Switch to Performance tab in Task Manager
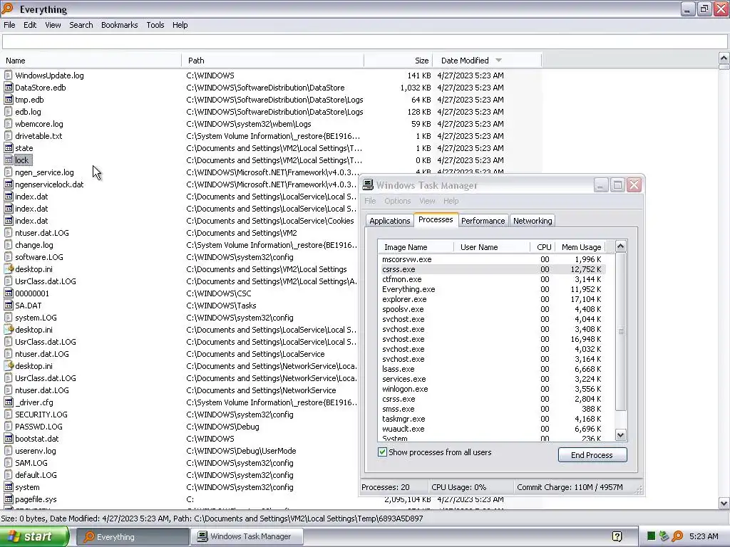730x547 pixels. (483, 221)
